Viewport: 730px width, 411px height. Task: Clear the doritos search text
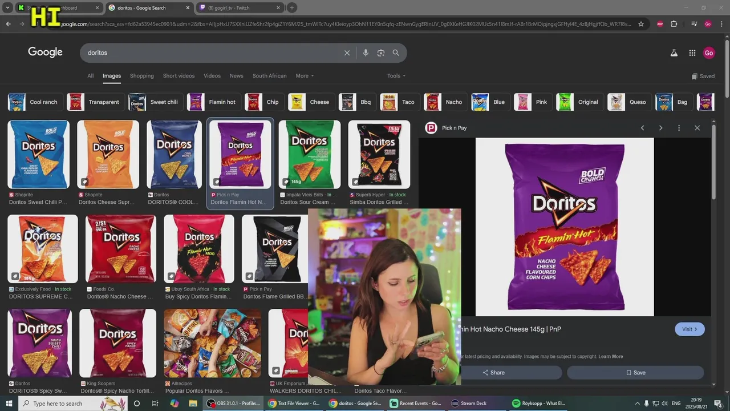coord(347,53)
